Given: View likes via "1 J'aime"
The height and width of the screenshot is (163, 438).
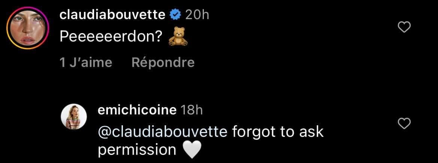Looking at the screenshot, I should [86, 62].
